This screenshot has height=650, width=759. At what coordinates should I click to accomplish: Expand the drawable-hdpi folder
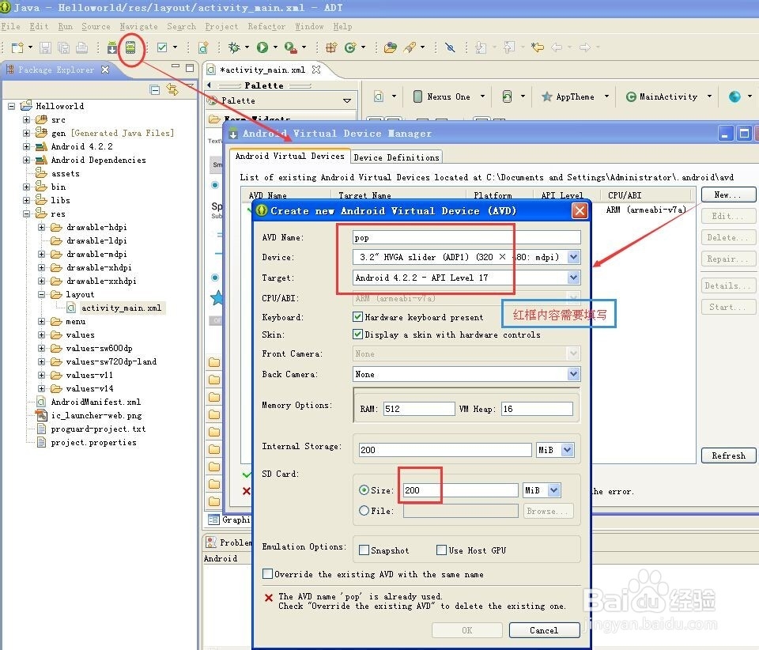[x=42, y=227]
